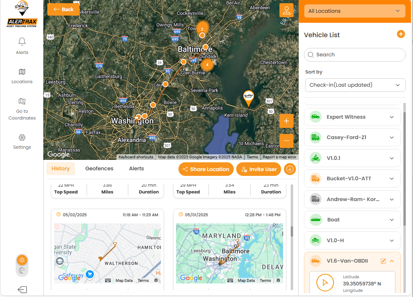Open the Sort by Check-in dropdown
This screenshot has height=297, width=413.
(x=355, y=85)
